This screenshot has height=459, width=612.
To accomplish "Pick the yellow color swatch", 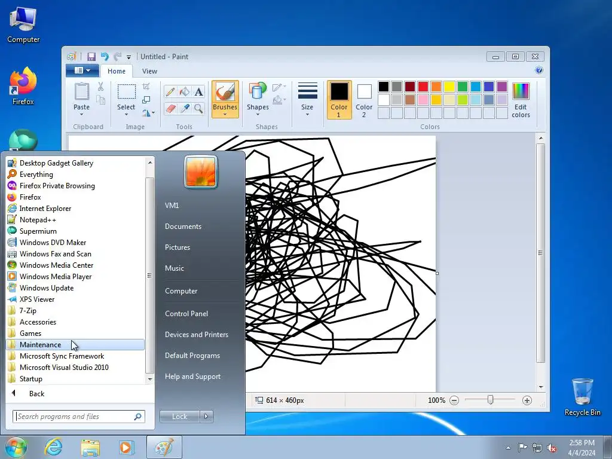I will [x=449, y=86].
